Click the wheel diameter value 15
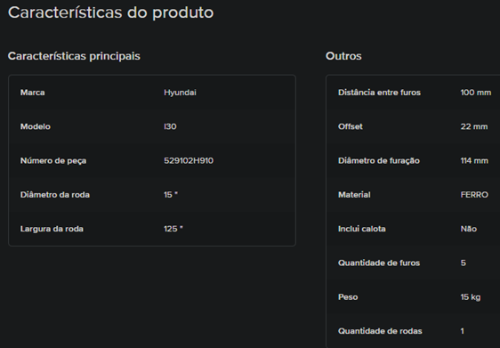Screen dimensions: 500x348 [171, 195]
